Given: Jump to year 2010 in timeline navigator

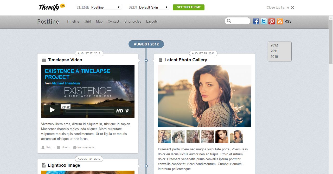Looking at the screenshot, I should point(274,57).
